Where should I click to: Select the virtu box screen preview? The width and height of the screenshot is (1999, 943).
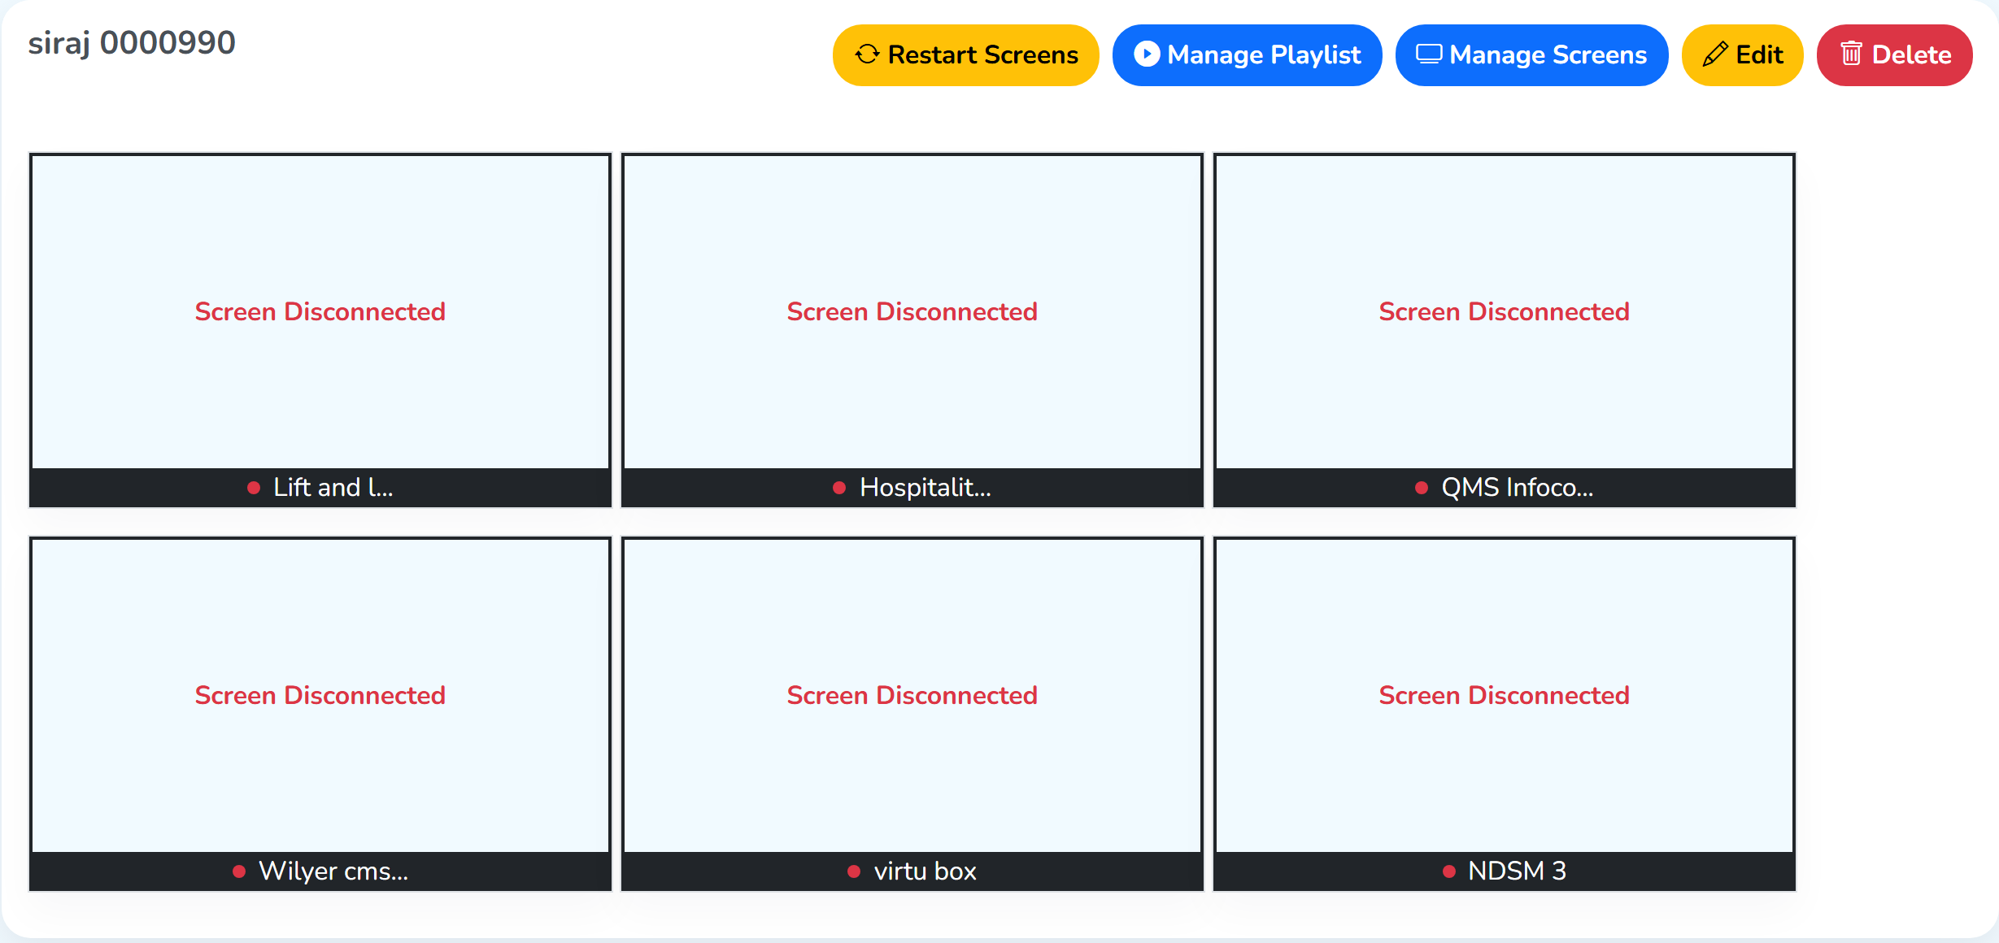[x=912, y=696]
